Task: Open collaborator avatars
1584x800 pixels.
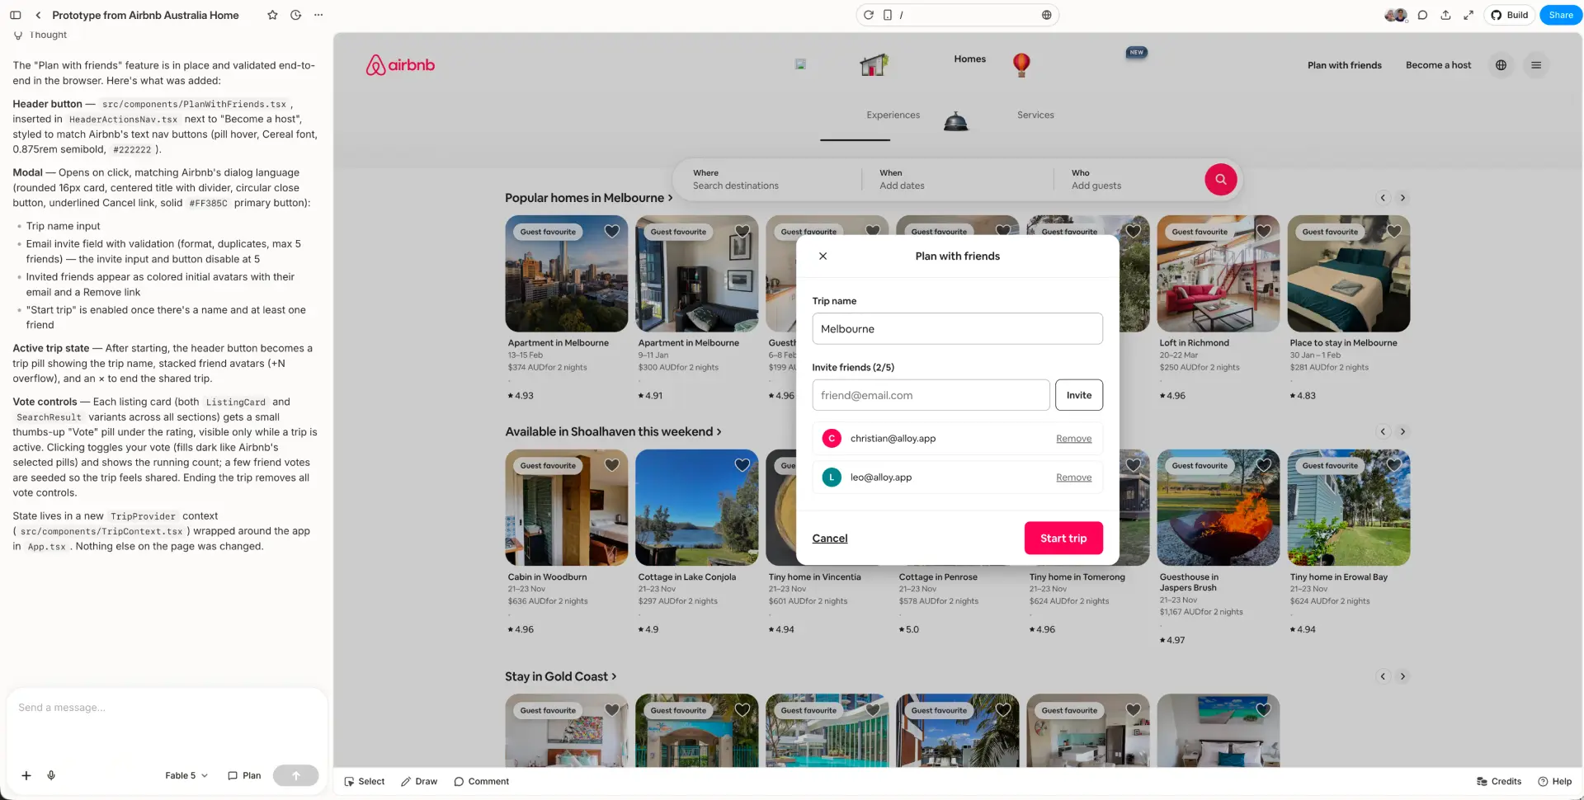Action: click(1396, 15)
